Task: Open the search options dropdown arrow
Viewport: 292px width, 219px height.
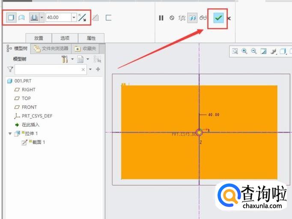Action: 90,69
